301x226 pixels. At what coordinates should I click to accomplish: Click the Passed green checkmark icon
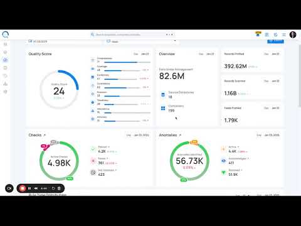tap(93, 149)
